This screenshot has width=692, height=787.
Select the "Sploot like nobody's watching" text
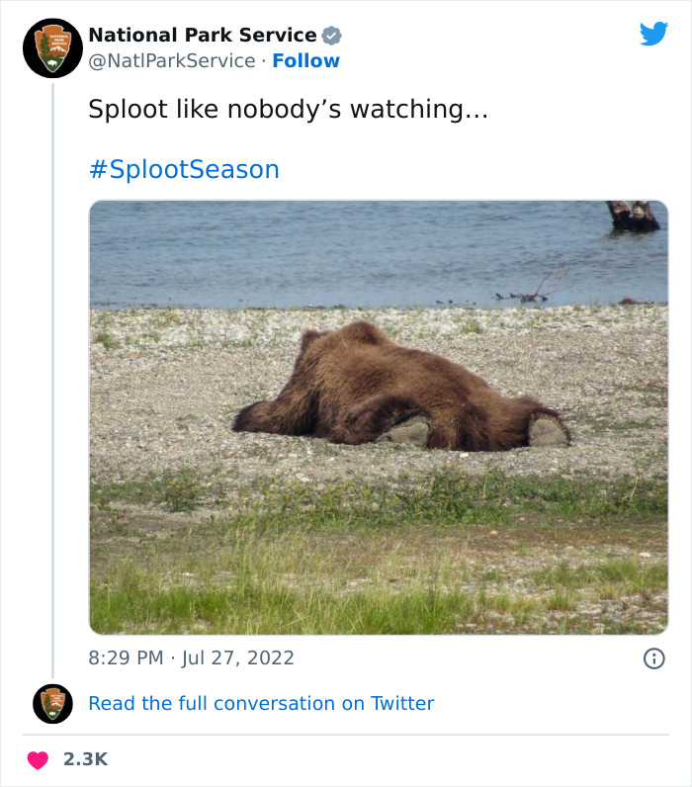coord(288,110)
